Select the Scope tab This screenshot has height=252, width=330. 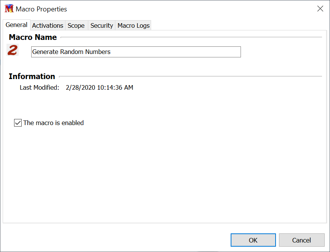76,25
